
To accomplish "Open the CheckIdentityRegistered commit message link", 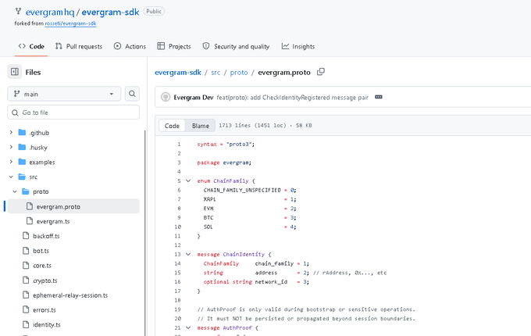I will (x=292, y=98).
